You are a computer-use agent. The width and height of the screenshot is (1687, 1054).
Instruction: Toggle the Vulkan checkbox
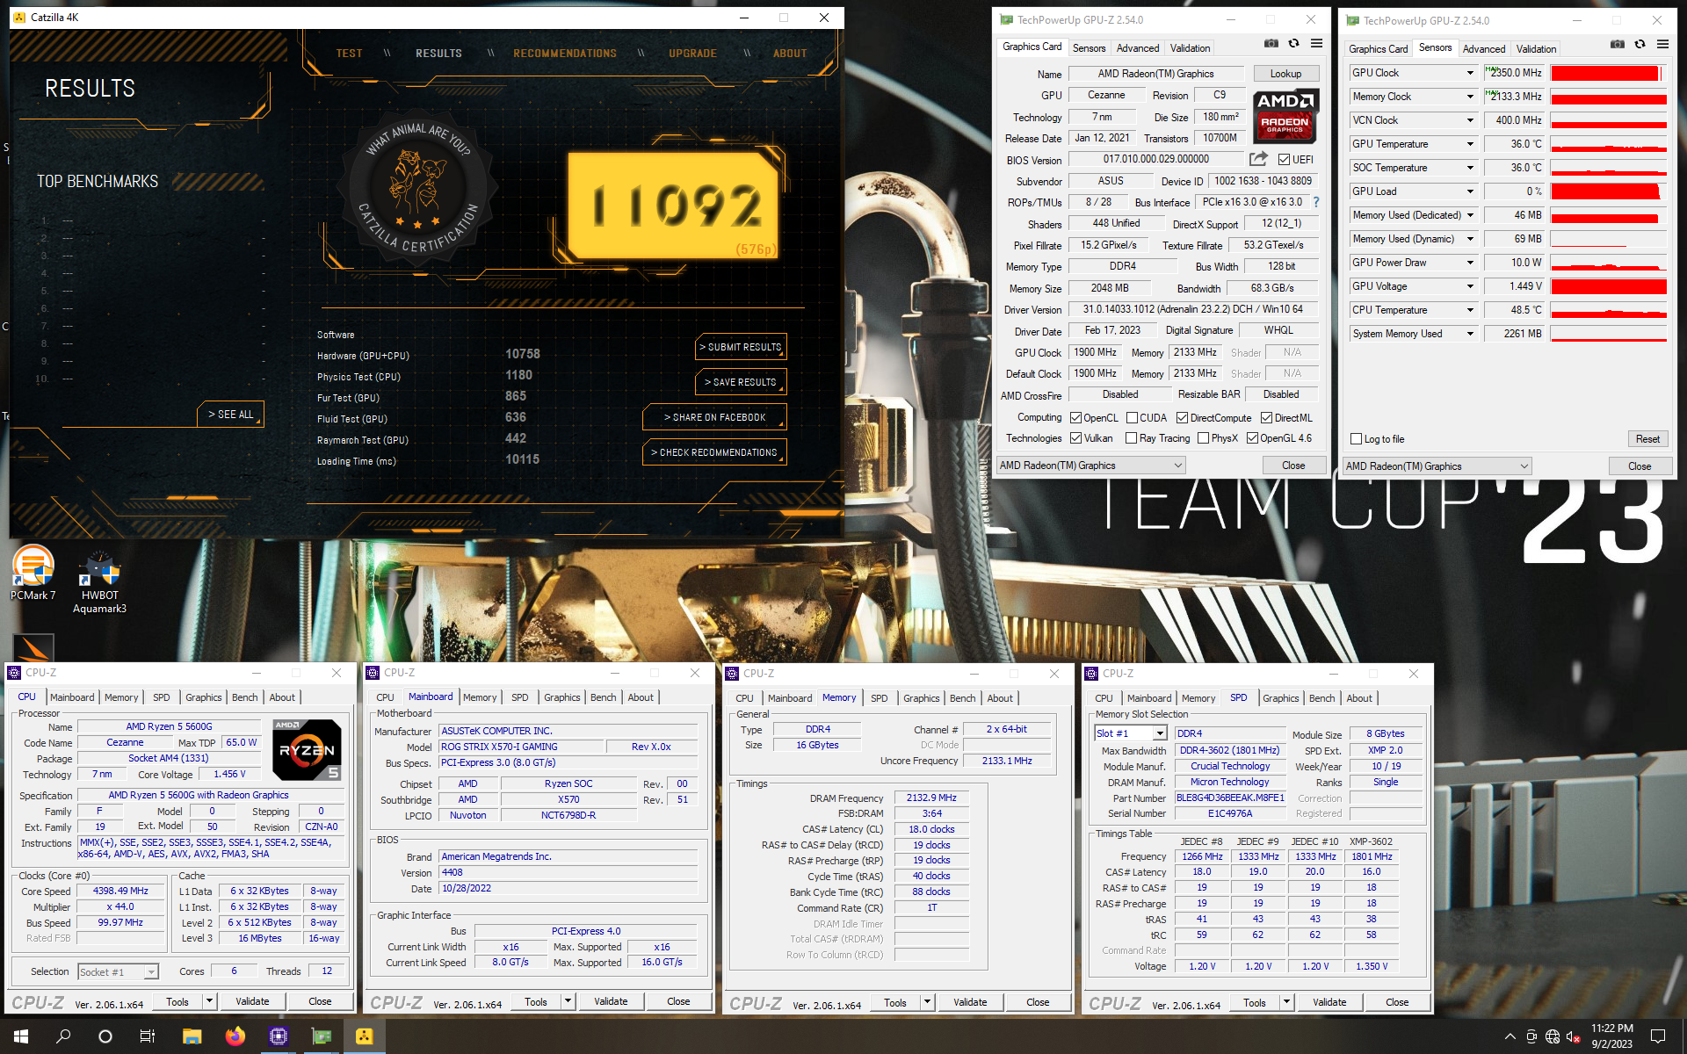1075,438
